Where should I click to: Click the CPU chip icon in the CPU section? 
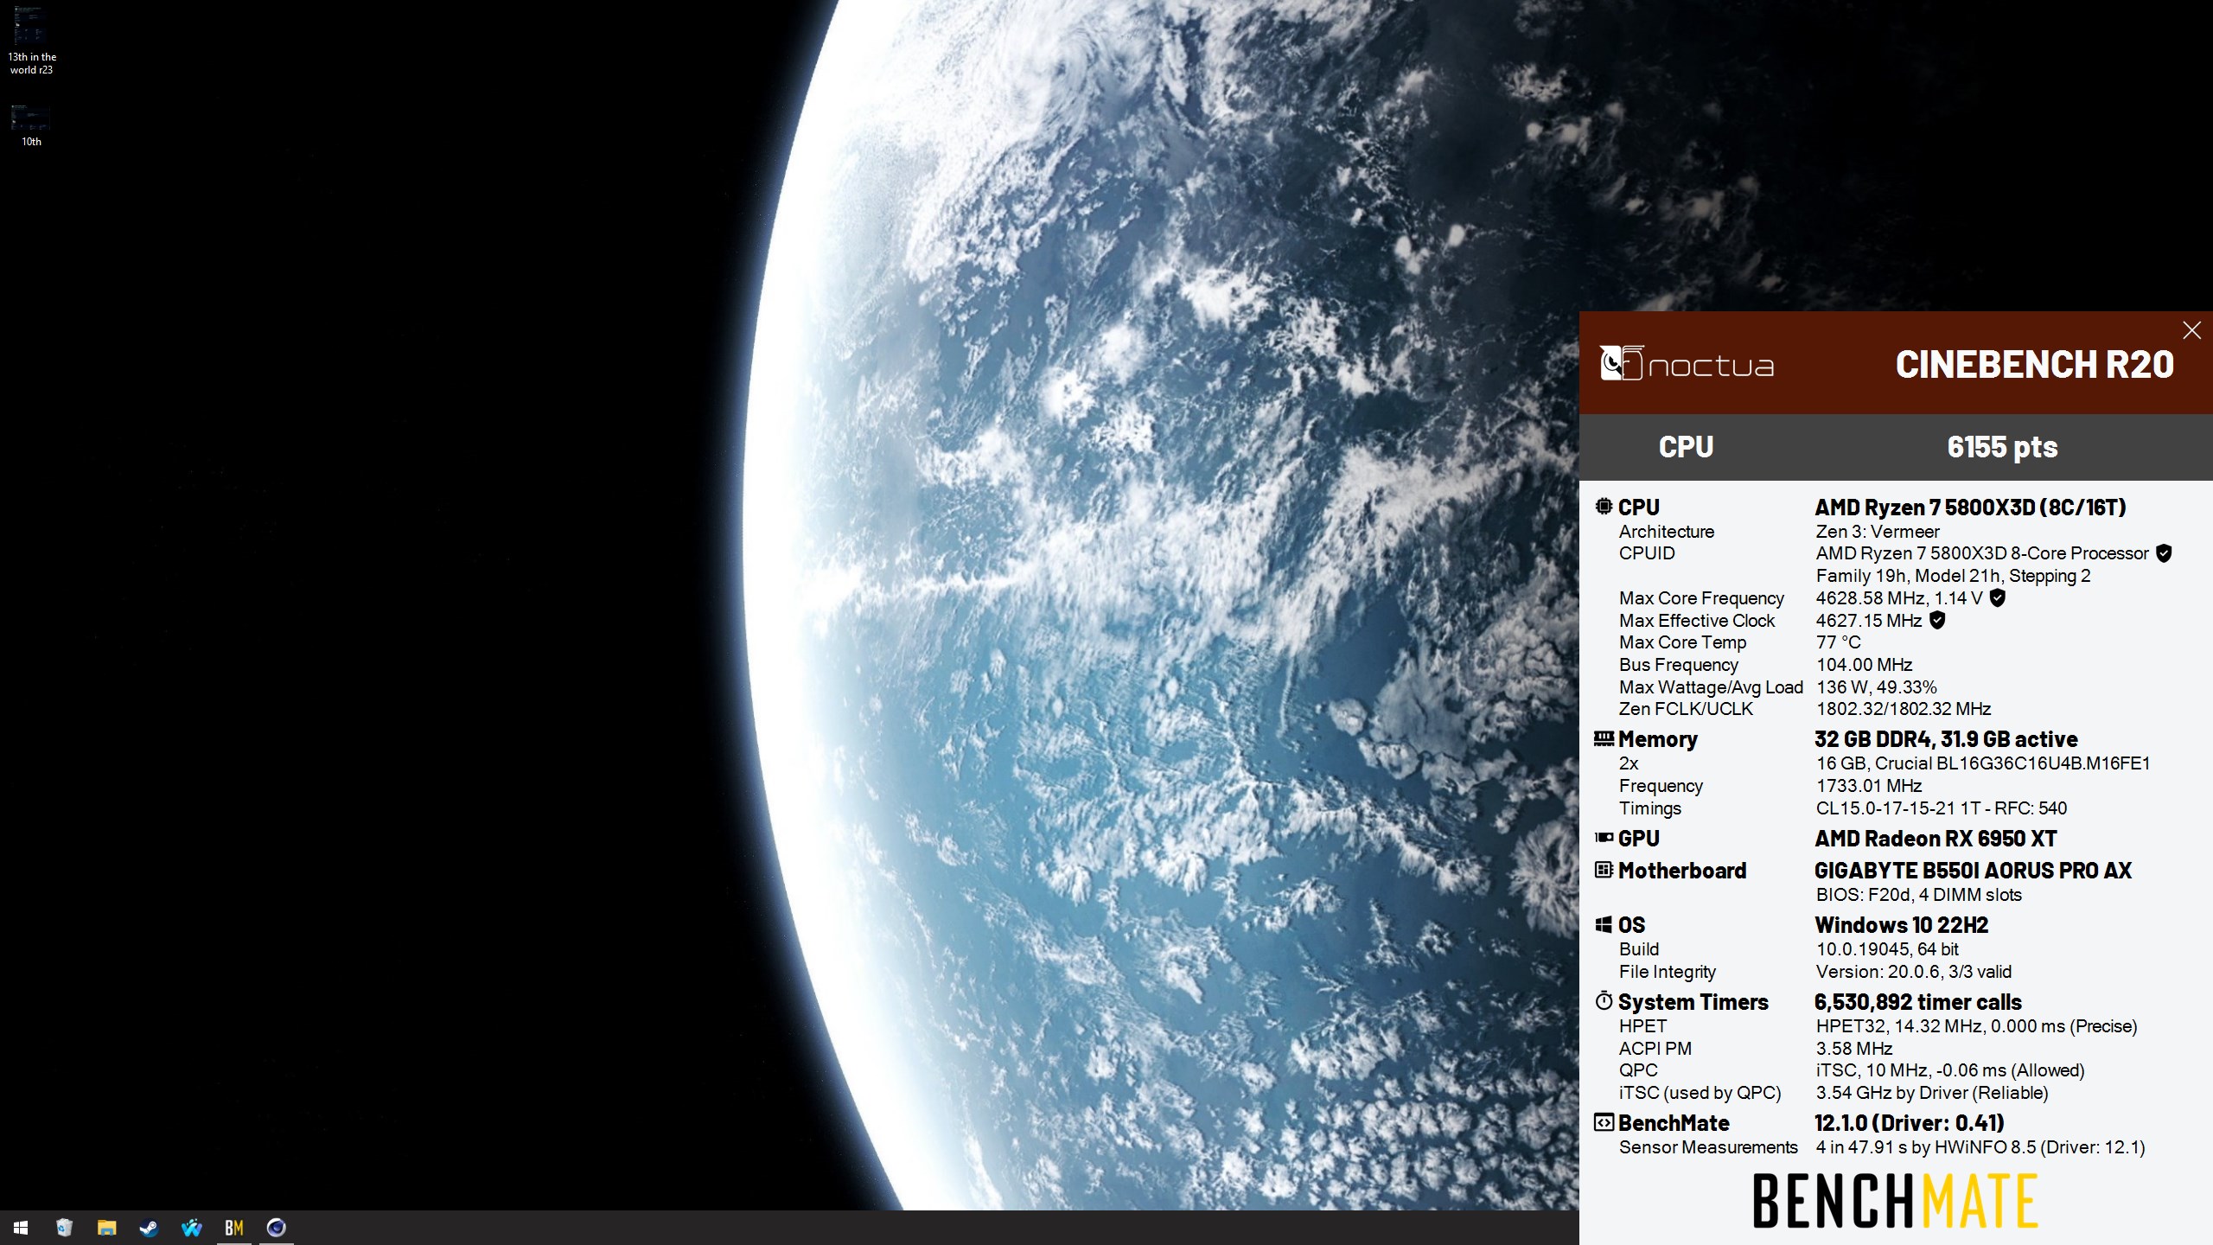(x=1604, y=506)
